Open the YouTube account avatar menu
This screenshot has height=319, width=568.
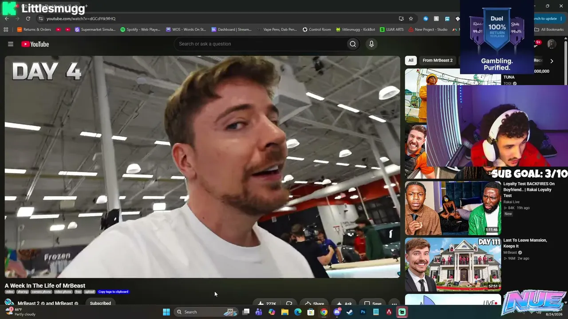click(x=552, y=44)
